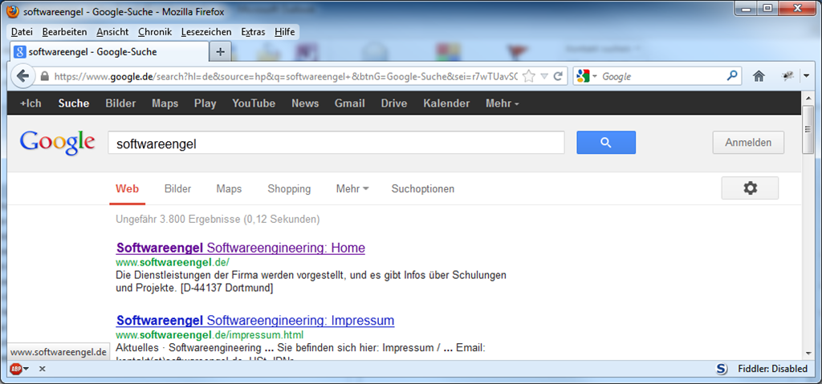Click the blue search magnifier button
Image resolution: width=822 pixels, height=384 pixels.
coord(606,143)
